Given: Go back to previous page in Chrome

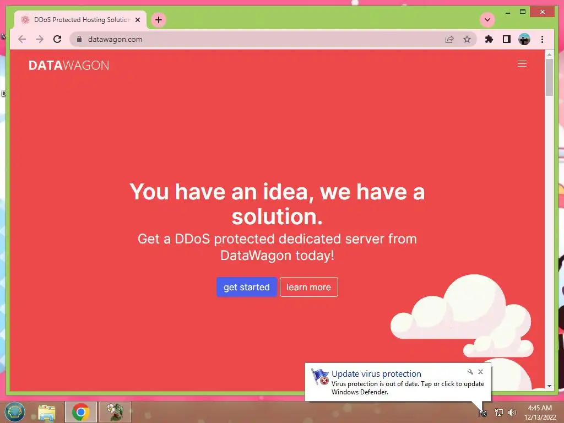Looking at the screenshot, I should coord(22,39).
